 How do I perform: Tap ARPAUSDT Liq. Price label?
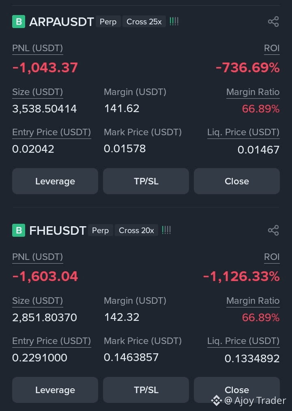click(243, 132)
